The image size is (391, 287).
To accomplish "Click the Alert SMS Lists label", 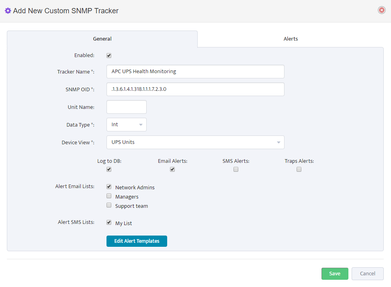I will [x=76, y=222].
